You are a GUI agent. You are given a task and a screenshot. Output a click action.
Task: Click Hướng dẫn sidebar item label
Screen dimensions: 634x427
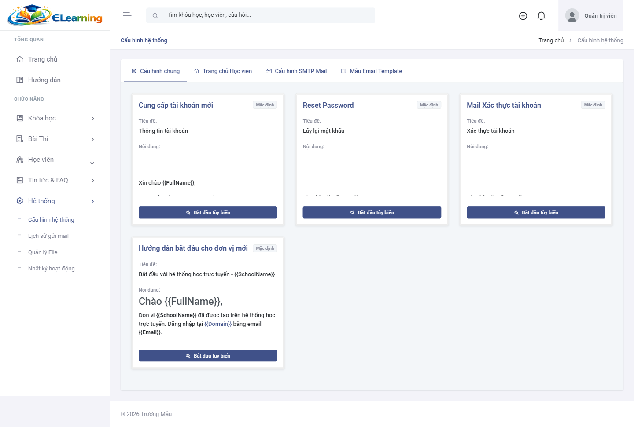[44, 80]
